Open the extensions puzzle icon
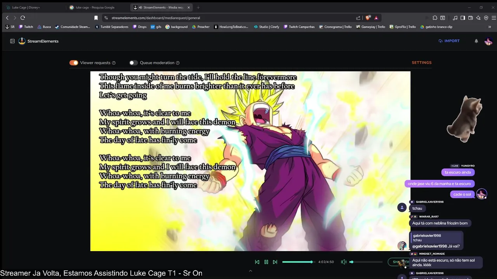Screen dimensions: 497x279 click(x=435, y=18)
